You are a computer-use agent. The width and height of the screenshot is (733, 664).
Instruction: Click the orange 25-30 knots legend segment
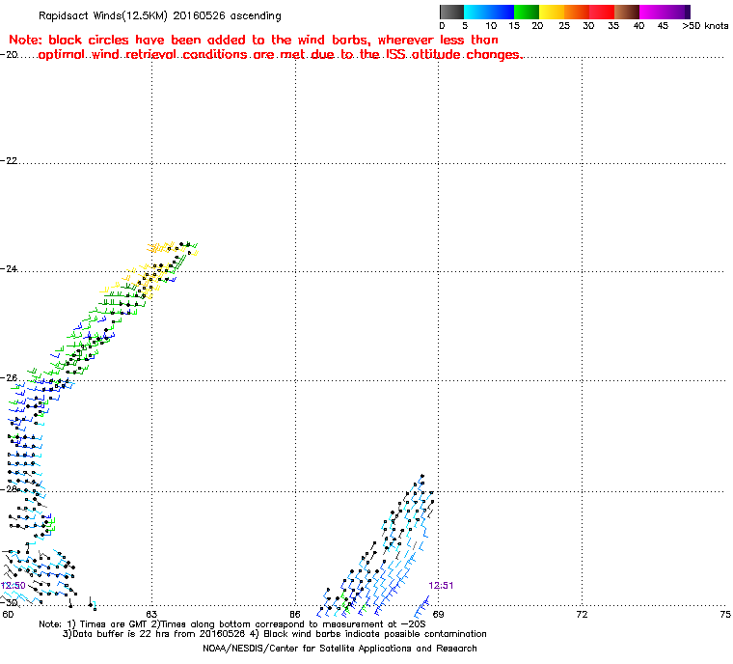[577, 12]
